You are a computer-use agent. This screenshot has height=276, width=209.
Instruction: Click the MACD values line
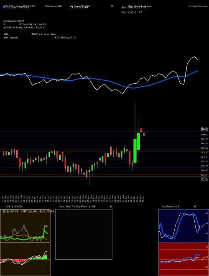pyautogui.click(x=24, y=28)
